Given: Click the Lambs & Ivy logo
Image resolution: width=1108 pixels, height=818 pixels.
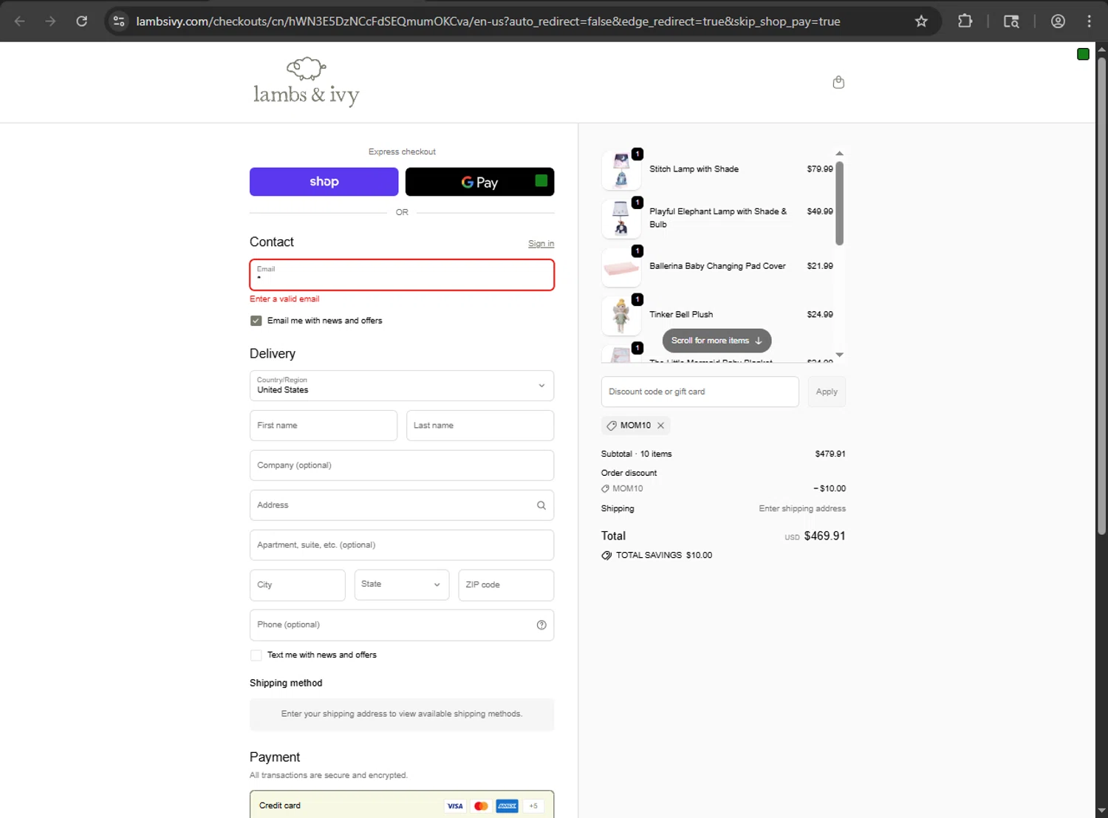Looking at the screenshot, I should click(306, 82).
